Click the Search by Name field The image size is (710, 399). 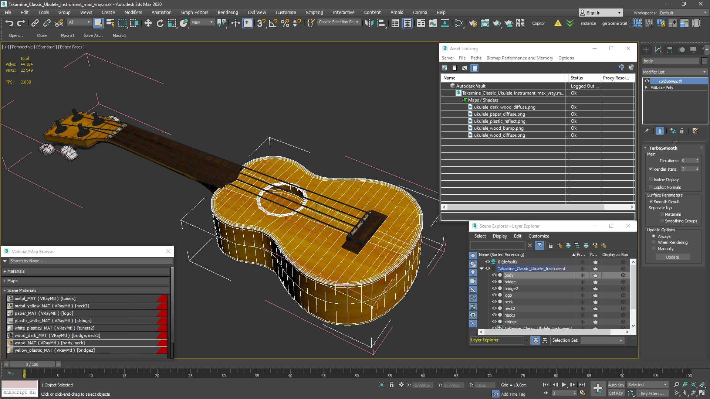pyautogui.click(x=91, y=261)
